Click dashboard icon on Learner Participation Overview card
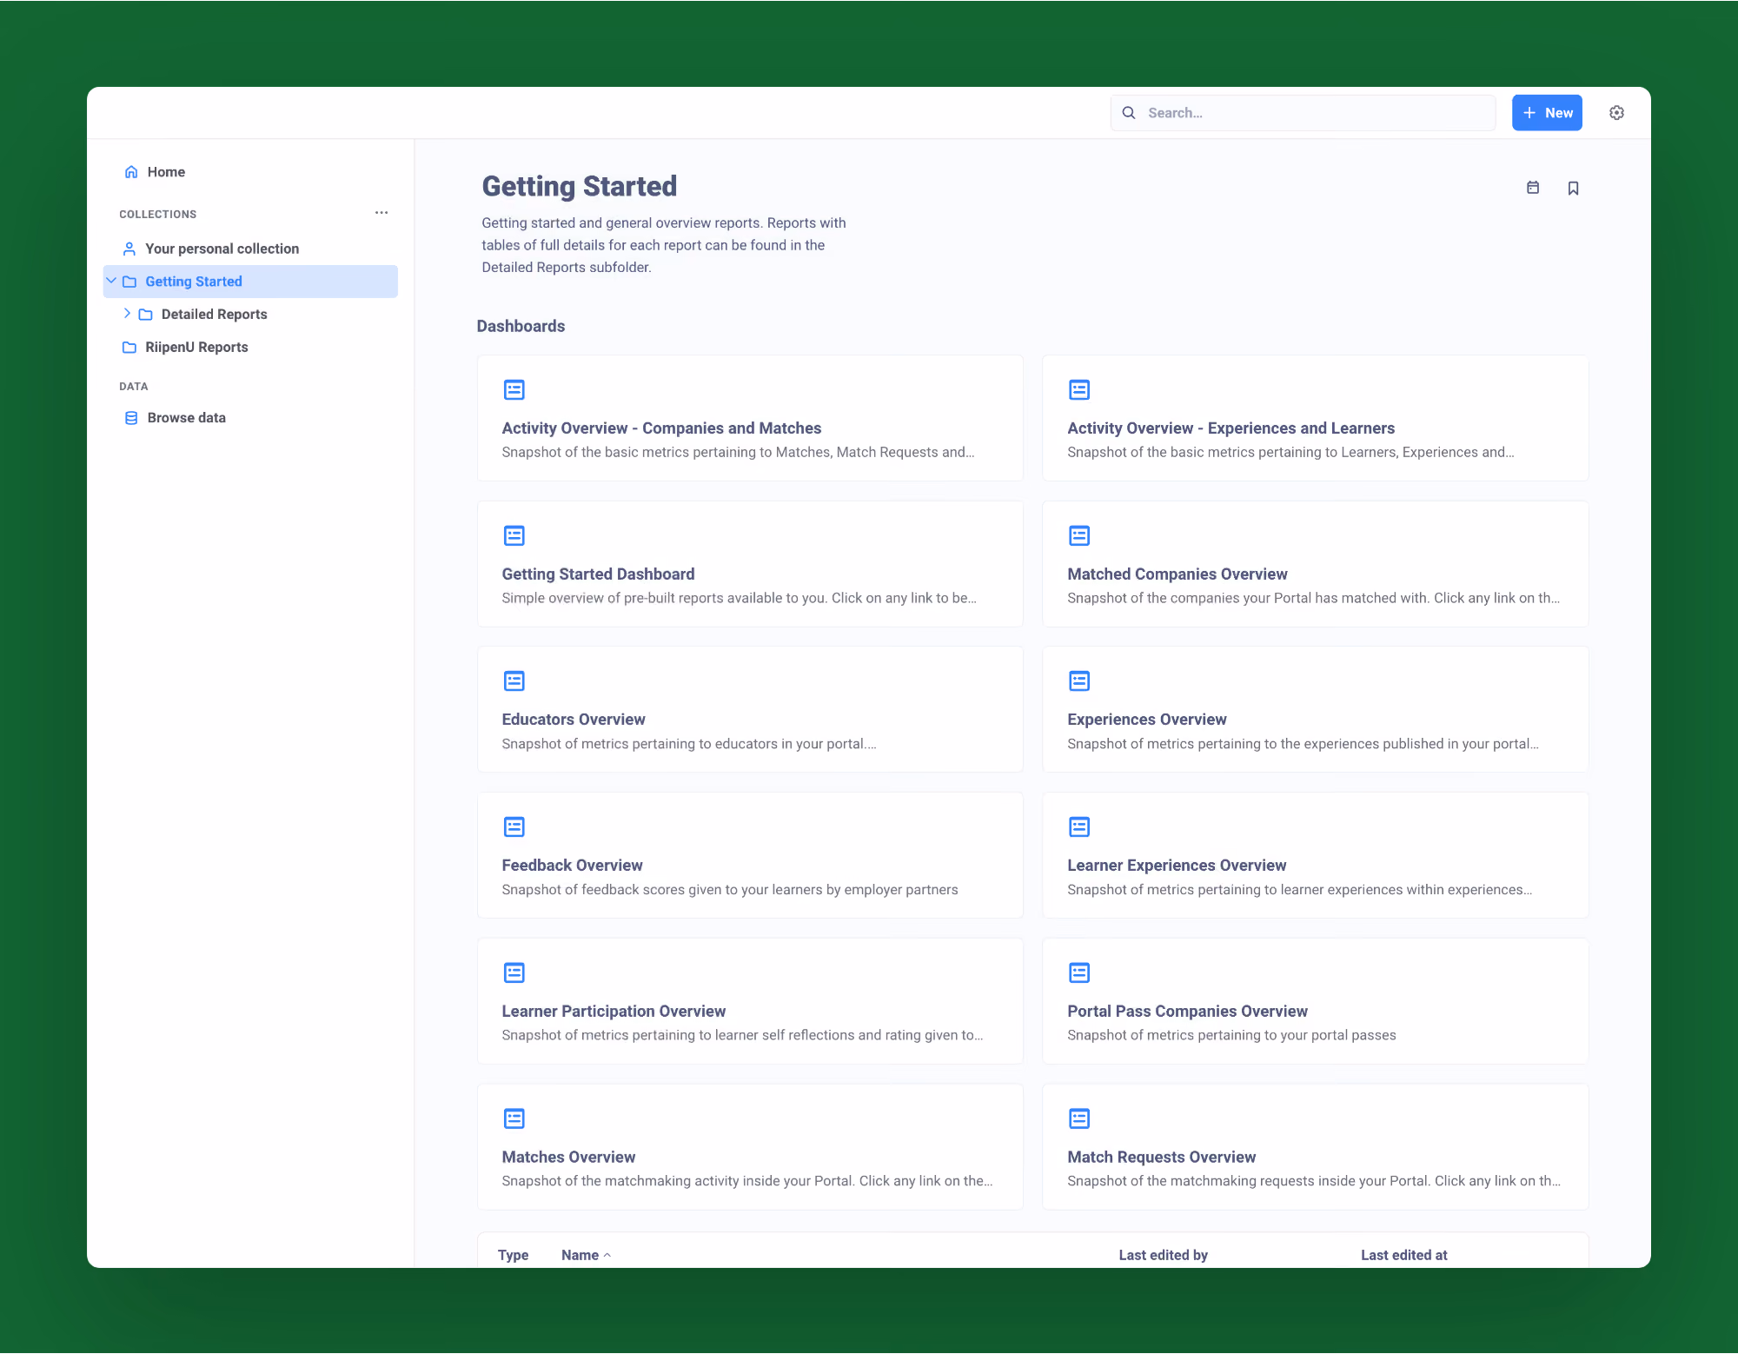Image resolution: width=1738 pixels, height=1354 pixels. point(514,973)
